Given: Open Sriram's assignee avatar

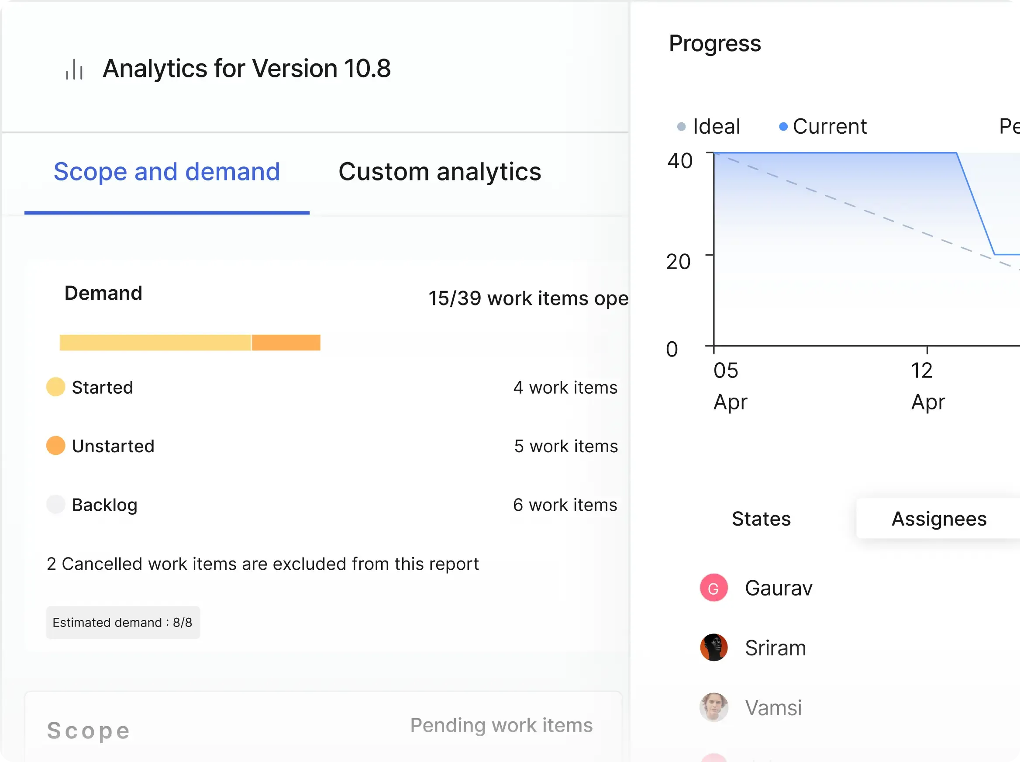Looking at the screenshot, I should click(x=713, y=648).
